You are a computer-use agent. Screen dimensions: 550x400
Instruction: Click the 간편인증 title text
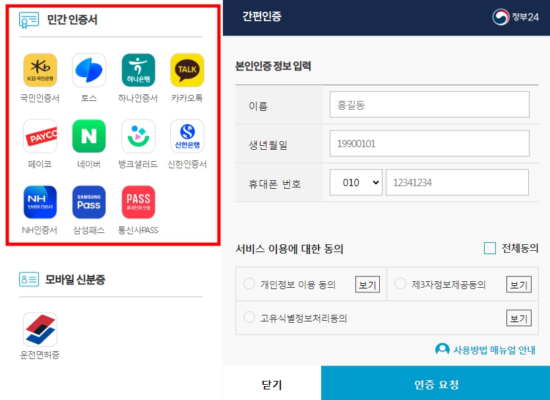pyautogui.click(x=262, y=16)
